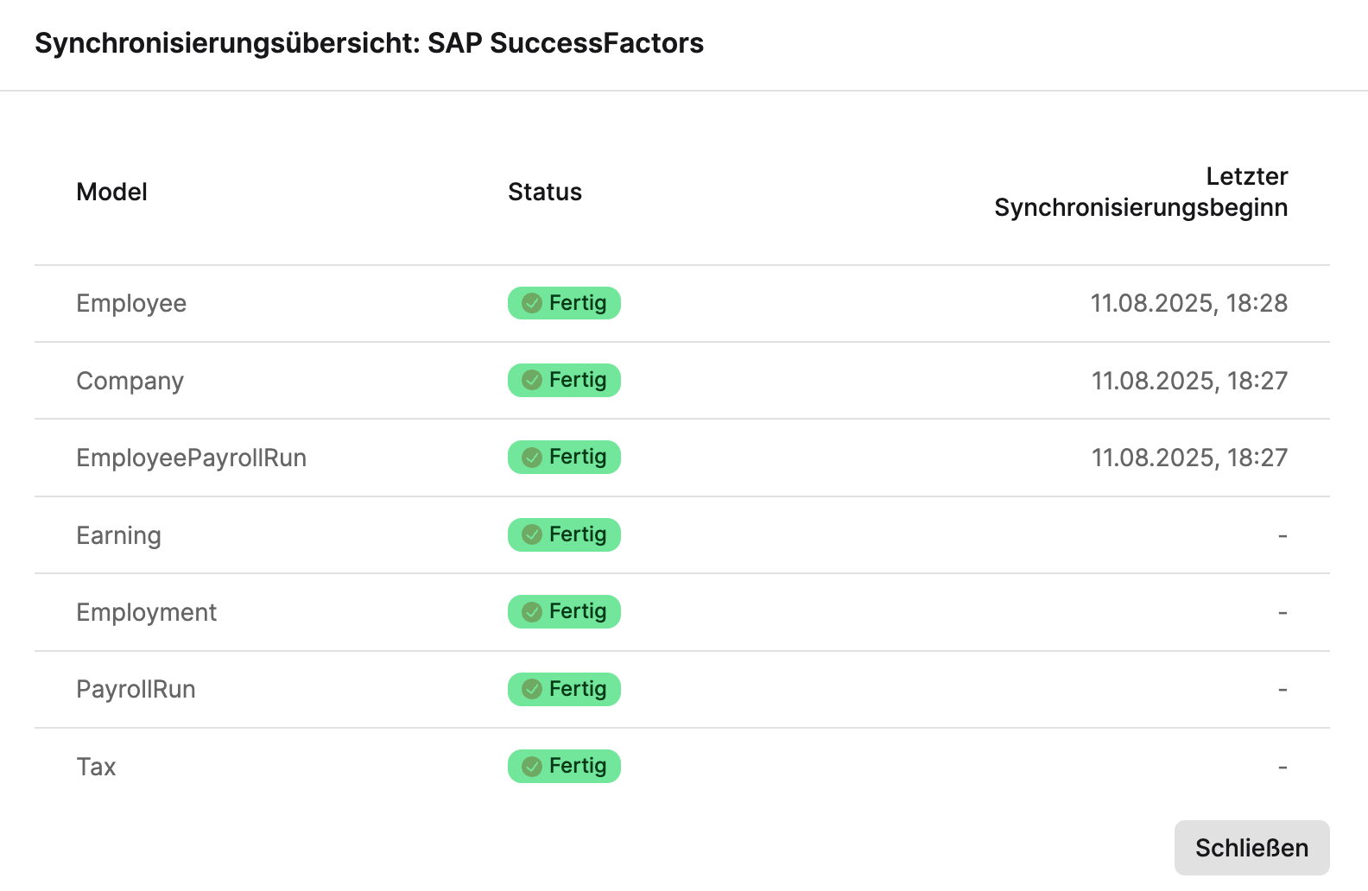Click the Model column header
This screenshot has width=1368, height=891.
(x=111, y=192)
